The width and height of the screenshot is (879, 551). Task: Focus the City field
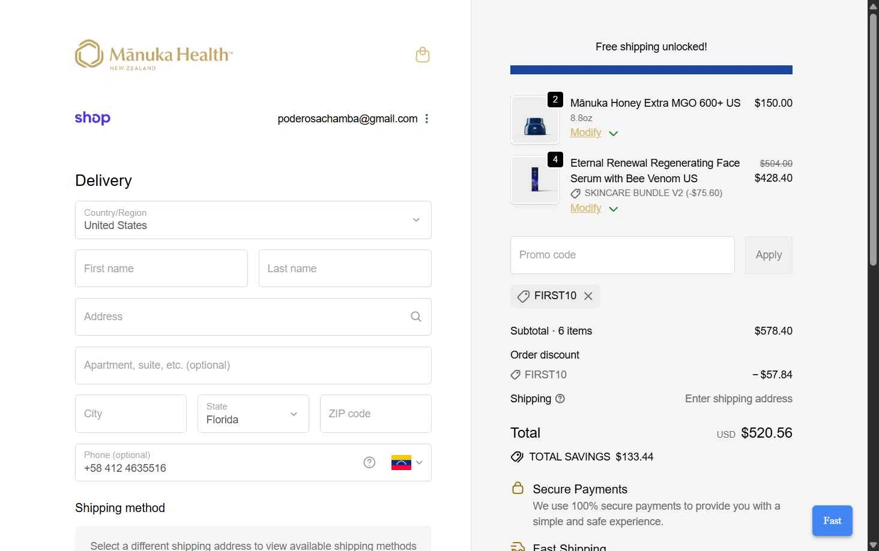131,414
